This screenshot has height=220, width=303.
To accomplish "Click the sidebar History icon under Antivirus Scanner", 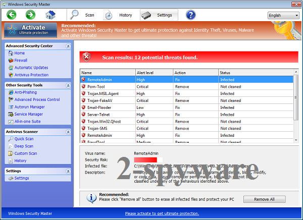I will click(11, 160).
